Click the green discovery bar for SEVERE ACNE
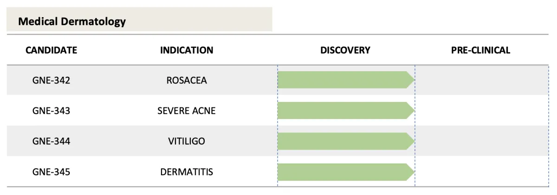 pos(346,110)
